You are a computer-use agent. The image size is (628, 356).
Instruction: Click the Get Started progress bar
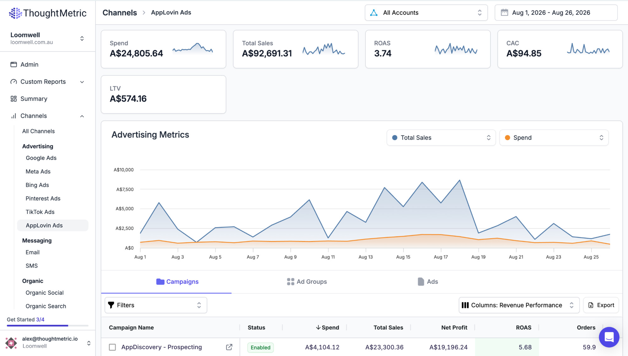[48, 326]
